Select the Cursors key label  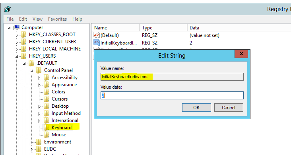[60, 99]
